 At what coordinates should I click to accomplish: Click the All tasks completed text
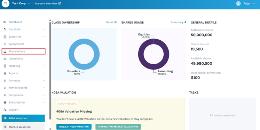[222, 115]
